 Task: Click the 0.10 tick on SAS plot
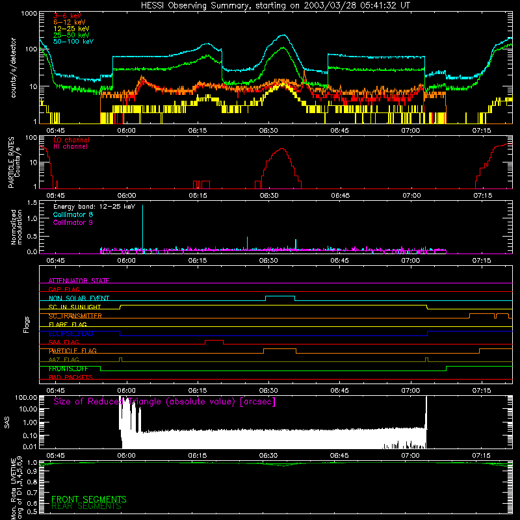pyautogui.click(x=30, y=435)
